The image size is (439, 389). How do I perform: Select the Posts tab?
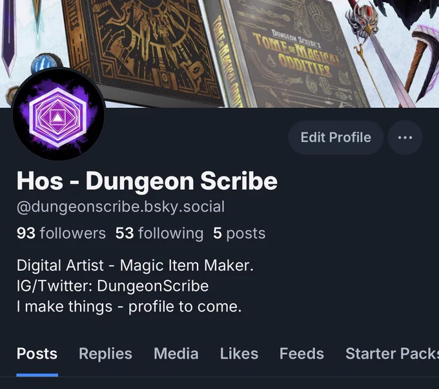pos(37,353)
